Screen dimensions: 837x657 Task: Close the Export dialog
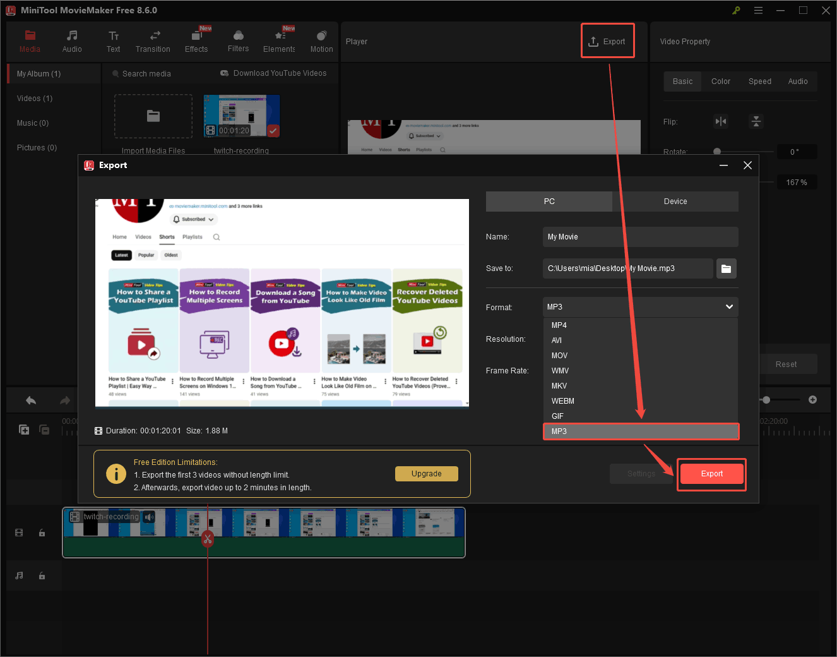coord(747,166)
